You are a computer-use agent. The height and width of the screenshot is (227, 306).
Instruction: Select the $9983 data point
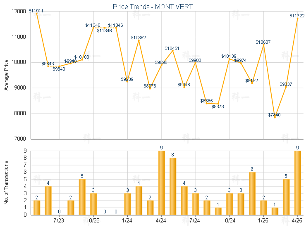pyautogui.click(x=196, y=63)
